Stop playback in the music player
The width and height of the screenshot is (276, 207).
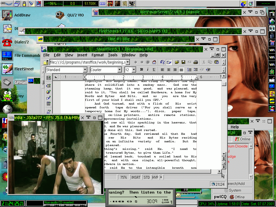click(114, 201)
